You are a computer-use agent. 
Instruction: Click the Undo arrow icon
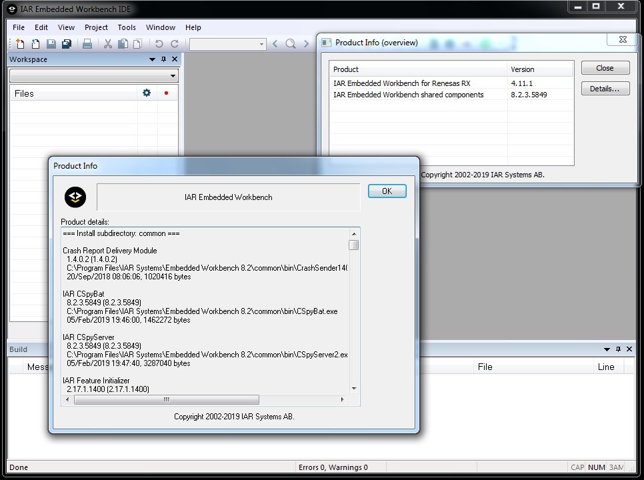(159, 43)
